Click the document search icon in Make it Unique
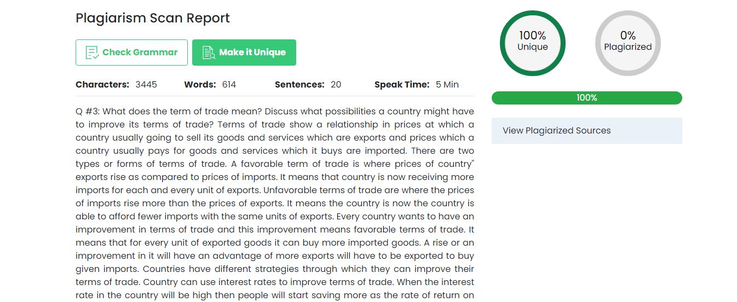 pyautogui.click(x=209, y=53)
